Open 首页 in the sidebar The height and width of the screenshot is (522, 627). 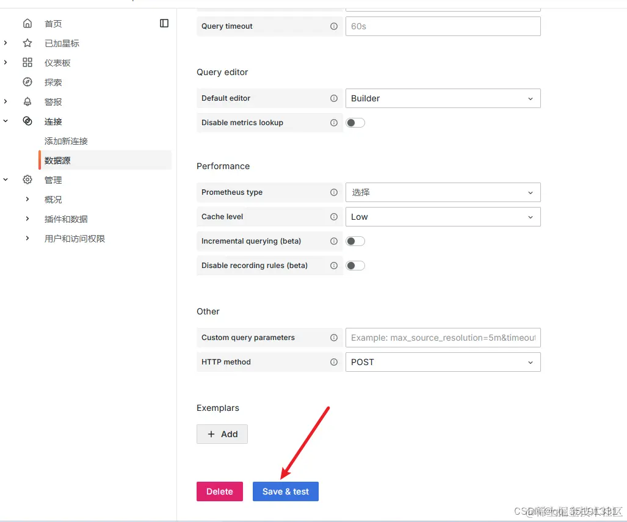[x=53, y=24]
